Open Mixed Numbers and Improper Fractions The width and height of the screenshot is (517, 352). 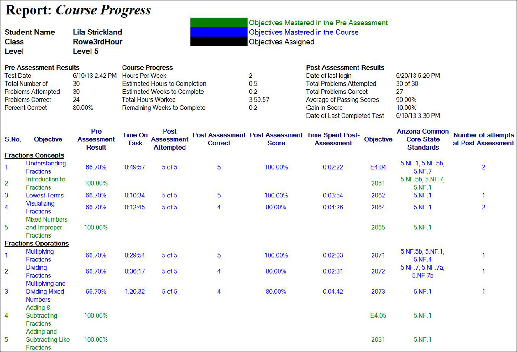46,227
